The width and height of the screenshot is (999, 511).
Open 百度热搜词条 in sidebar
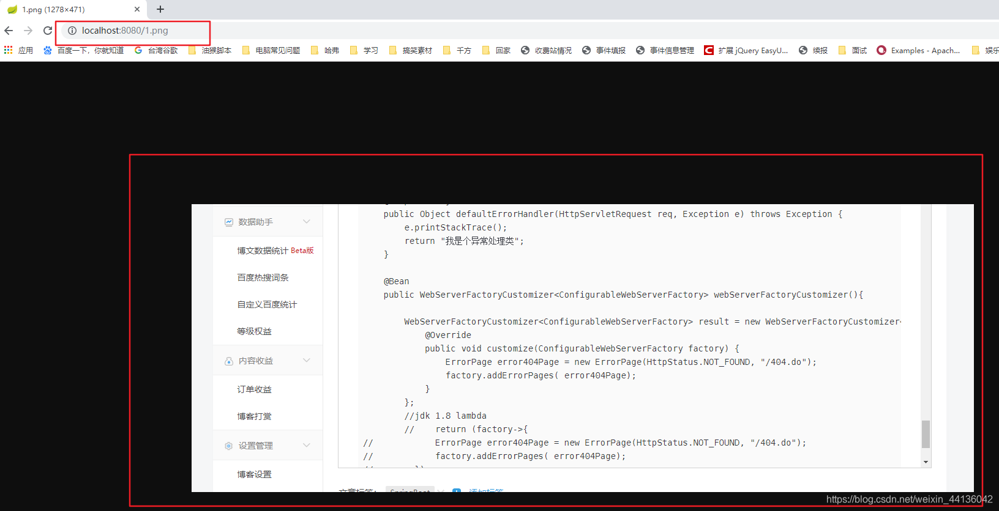coord(263,278)
